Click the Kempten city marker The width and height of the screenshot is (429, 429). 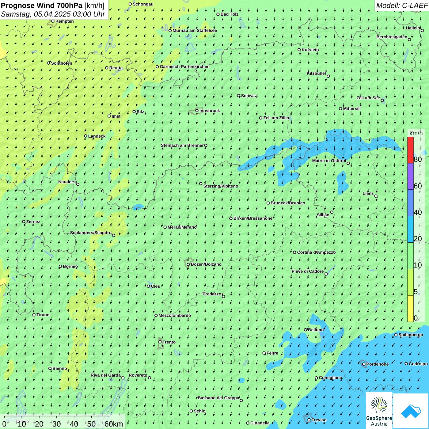[x=53, y=21]
